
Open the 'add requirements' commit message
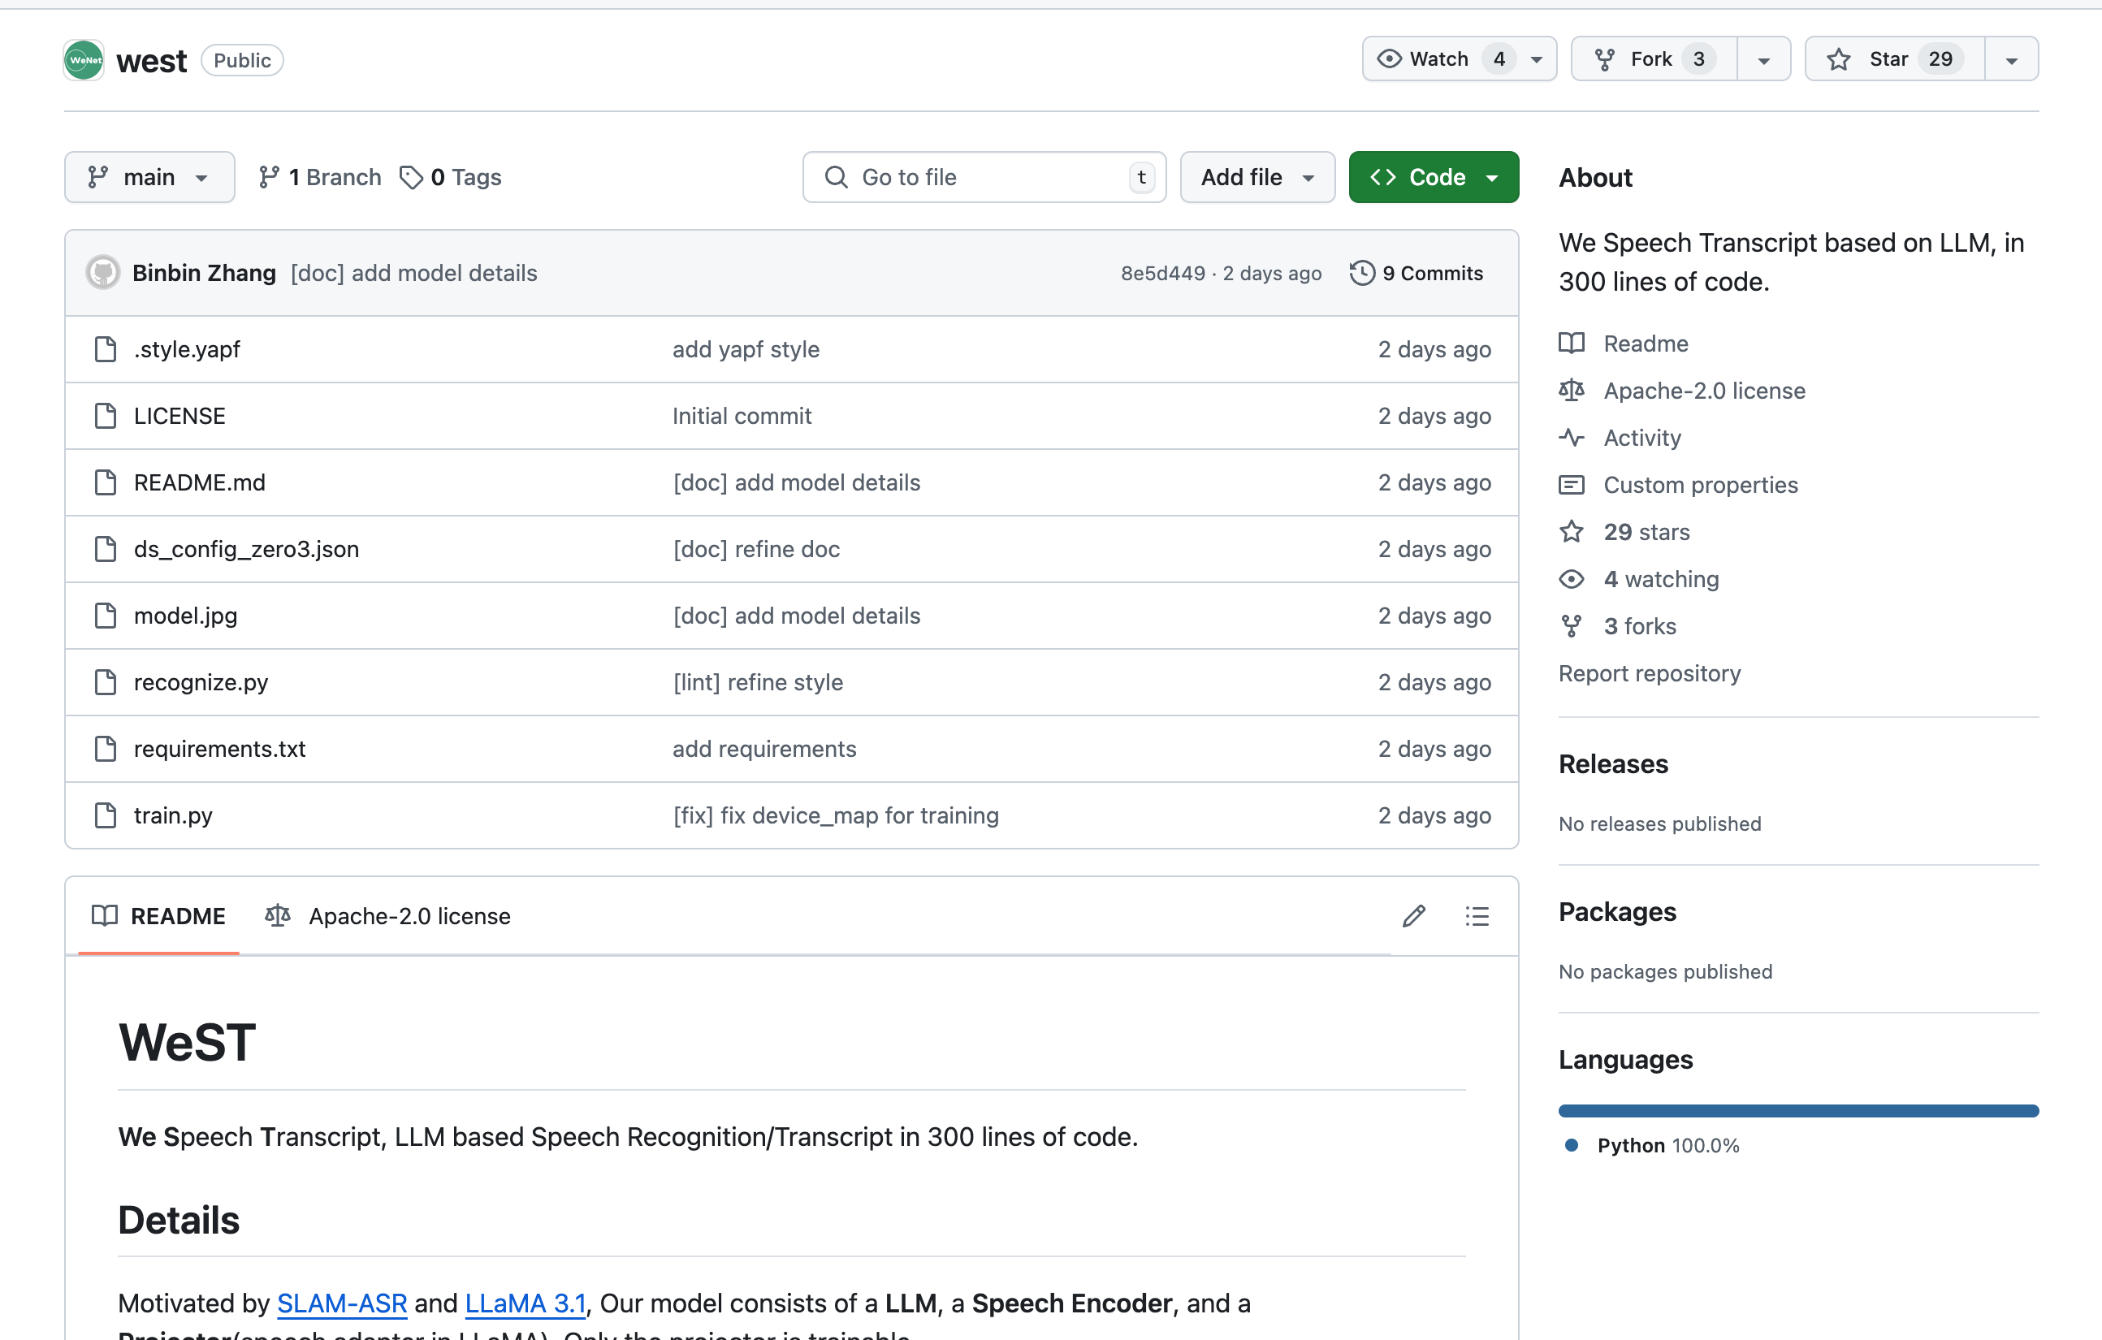[763, 748]
